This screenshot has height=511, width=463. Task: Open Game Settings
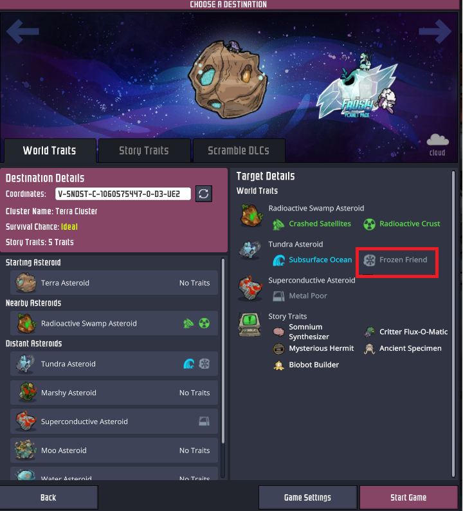(307, 497)
